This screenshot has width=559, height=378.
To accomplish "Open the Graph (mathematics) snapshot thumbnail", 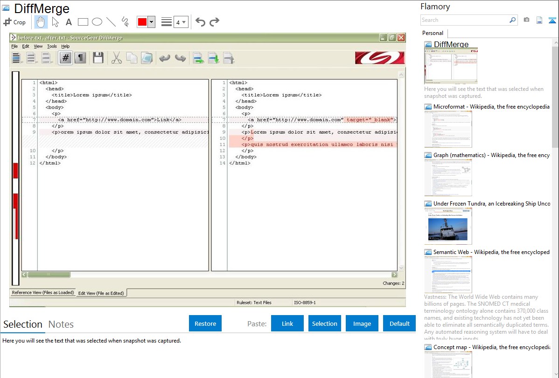I will (448, 178).
